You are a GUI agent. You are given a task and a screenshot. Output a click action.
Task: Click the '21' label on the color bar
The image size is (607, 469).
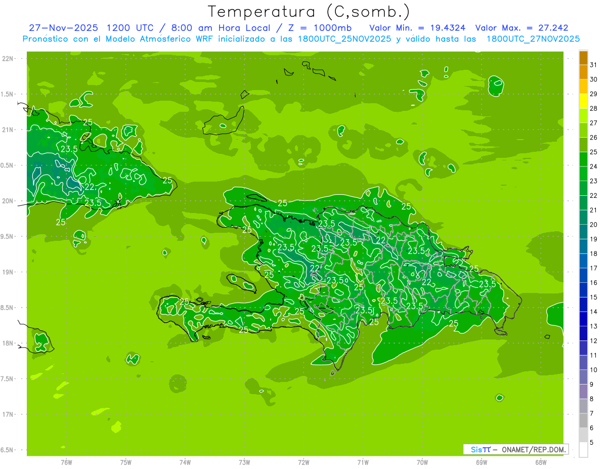click(x=594, y=210)
